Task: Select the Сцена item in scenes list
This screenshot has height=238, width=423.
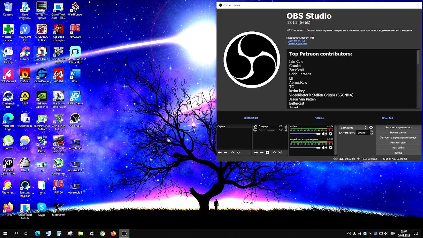Action: [234, 126]
